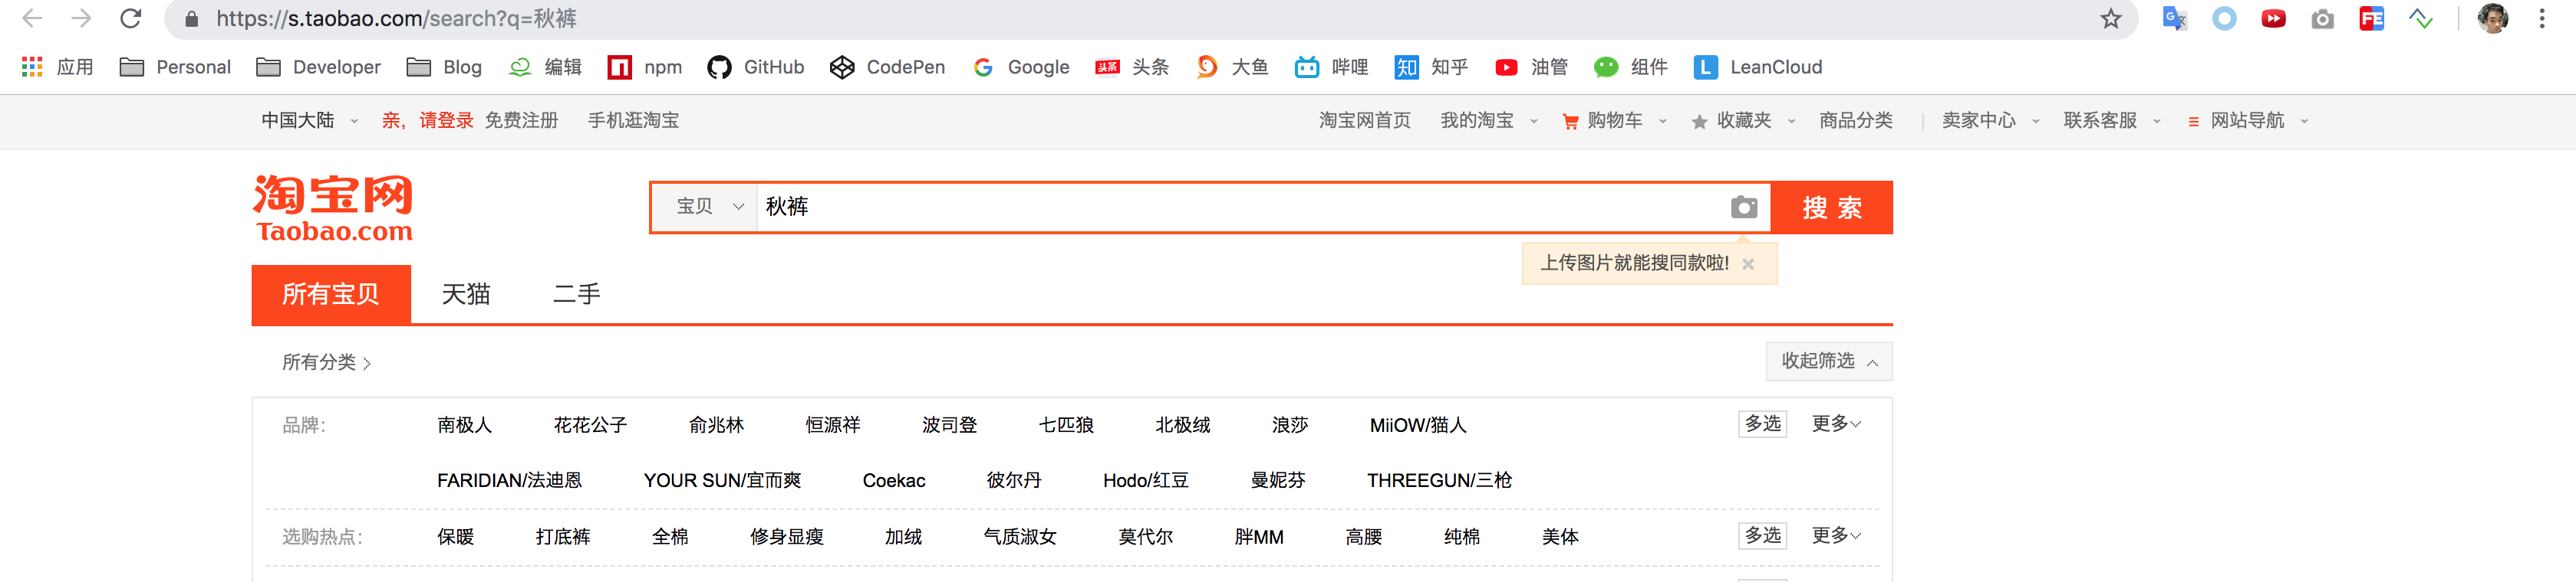Open the 宝贝 search type dropdown
The height and width of the screenshot is (582, 2576).
pos(709,207)
